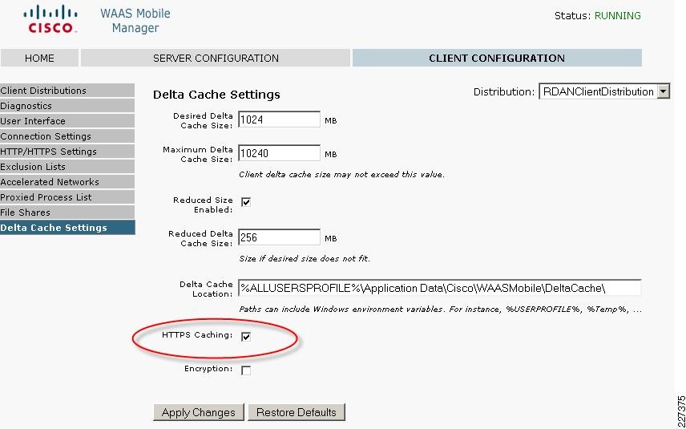Open the Distribution dropdown
The width and height of the screenshot is (686, 429).
[x=604, y=91]
